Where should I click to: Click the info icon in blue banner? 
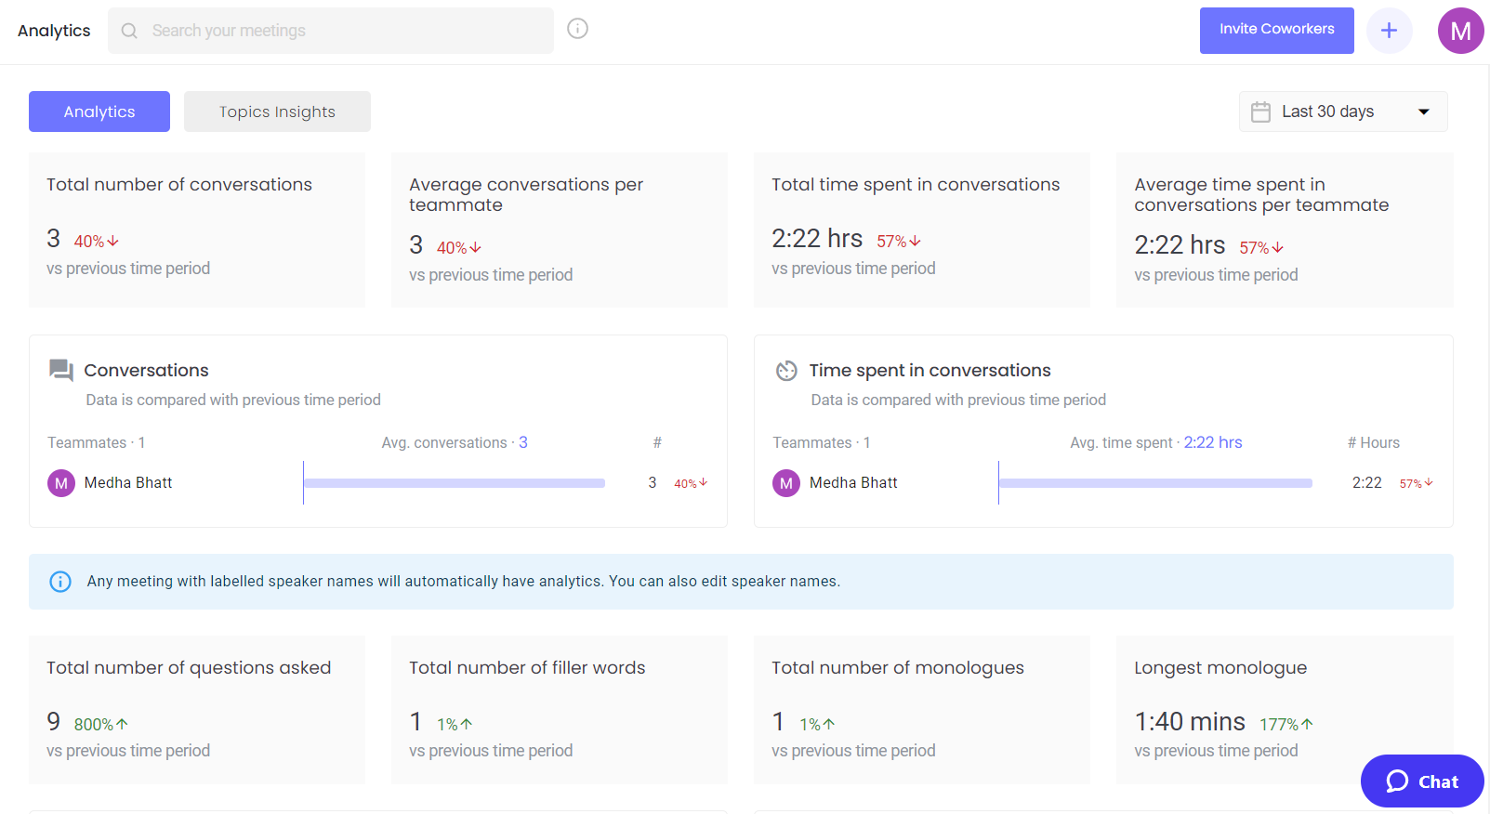click(60, 582)
